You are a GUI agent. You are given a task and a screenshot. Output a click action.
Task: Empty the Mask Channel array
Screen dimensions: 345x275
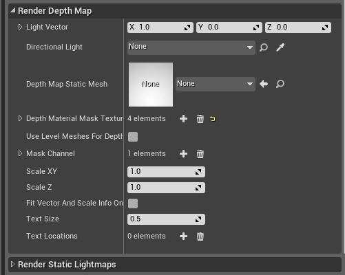(200, 154)
